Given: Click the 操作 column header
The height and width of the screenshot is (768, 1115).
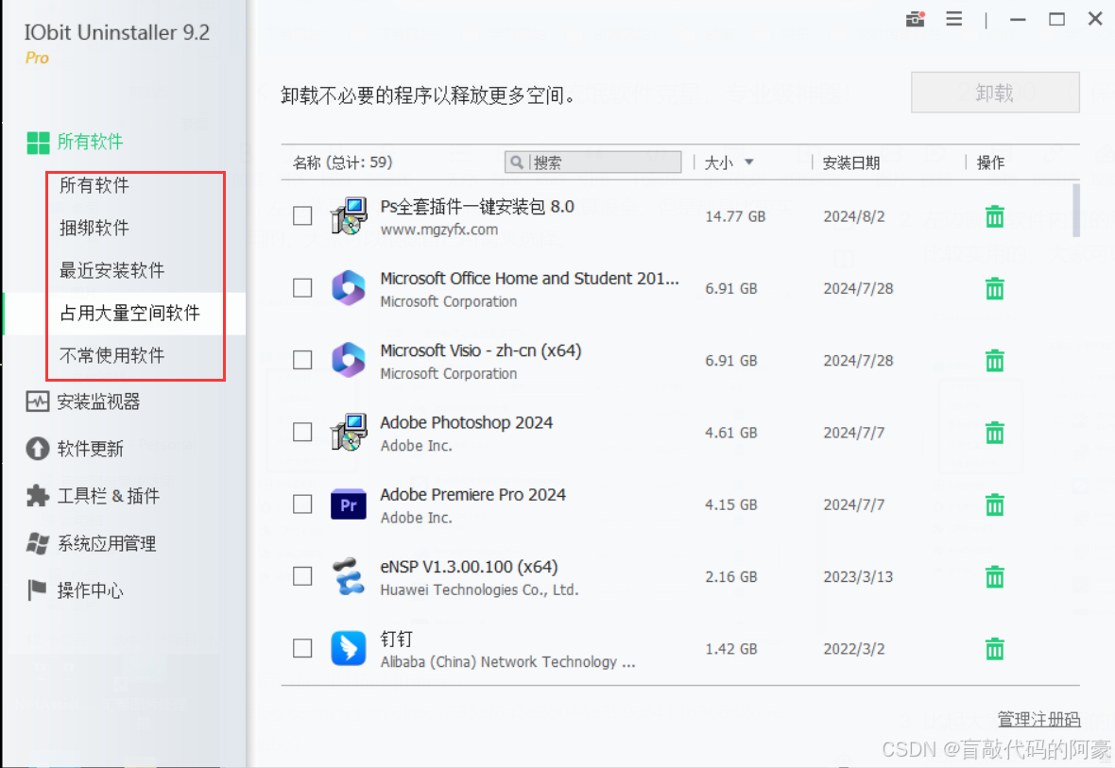Looking at the screenshot, I should coord(990,162).
